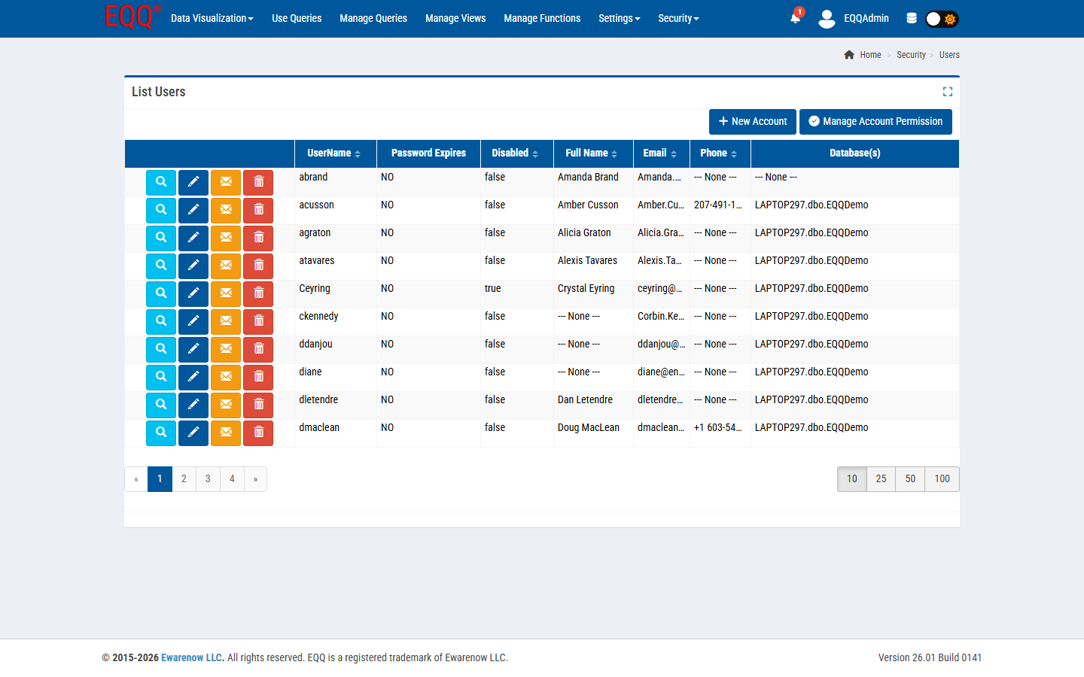View details for user abrand
The width and height of the screenshot is (1084, 677).
(x=161, y=182)
